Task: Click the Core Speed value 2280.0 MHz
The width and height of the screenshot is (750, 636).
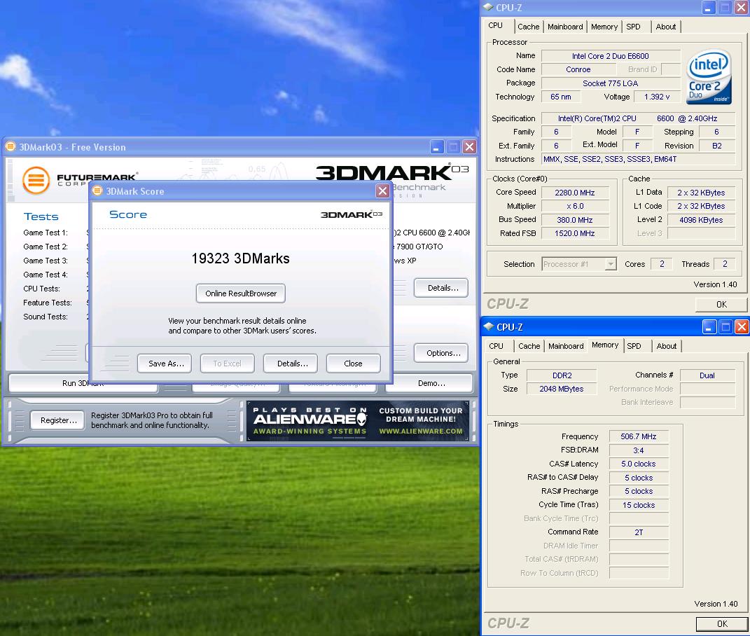Action: (575, 193)
